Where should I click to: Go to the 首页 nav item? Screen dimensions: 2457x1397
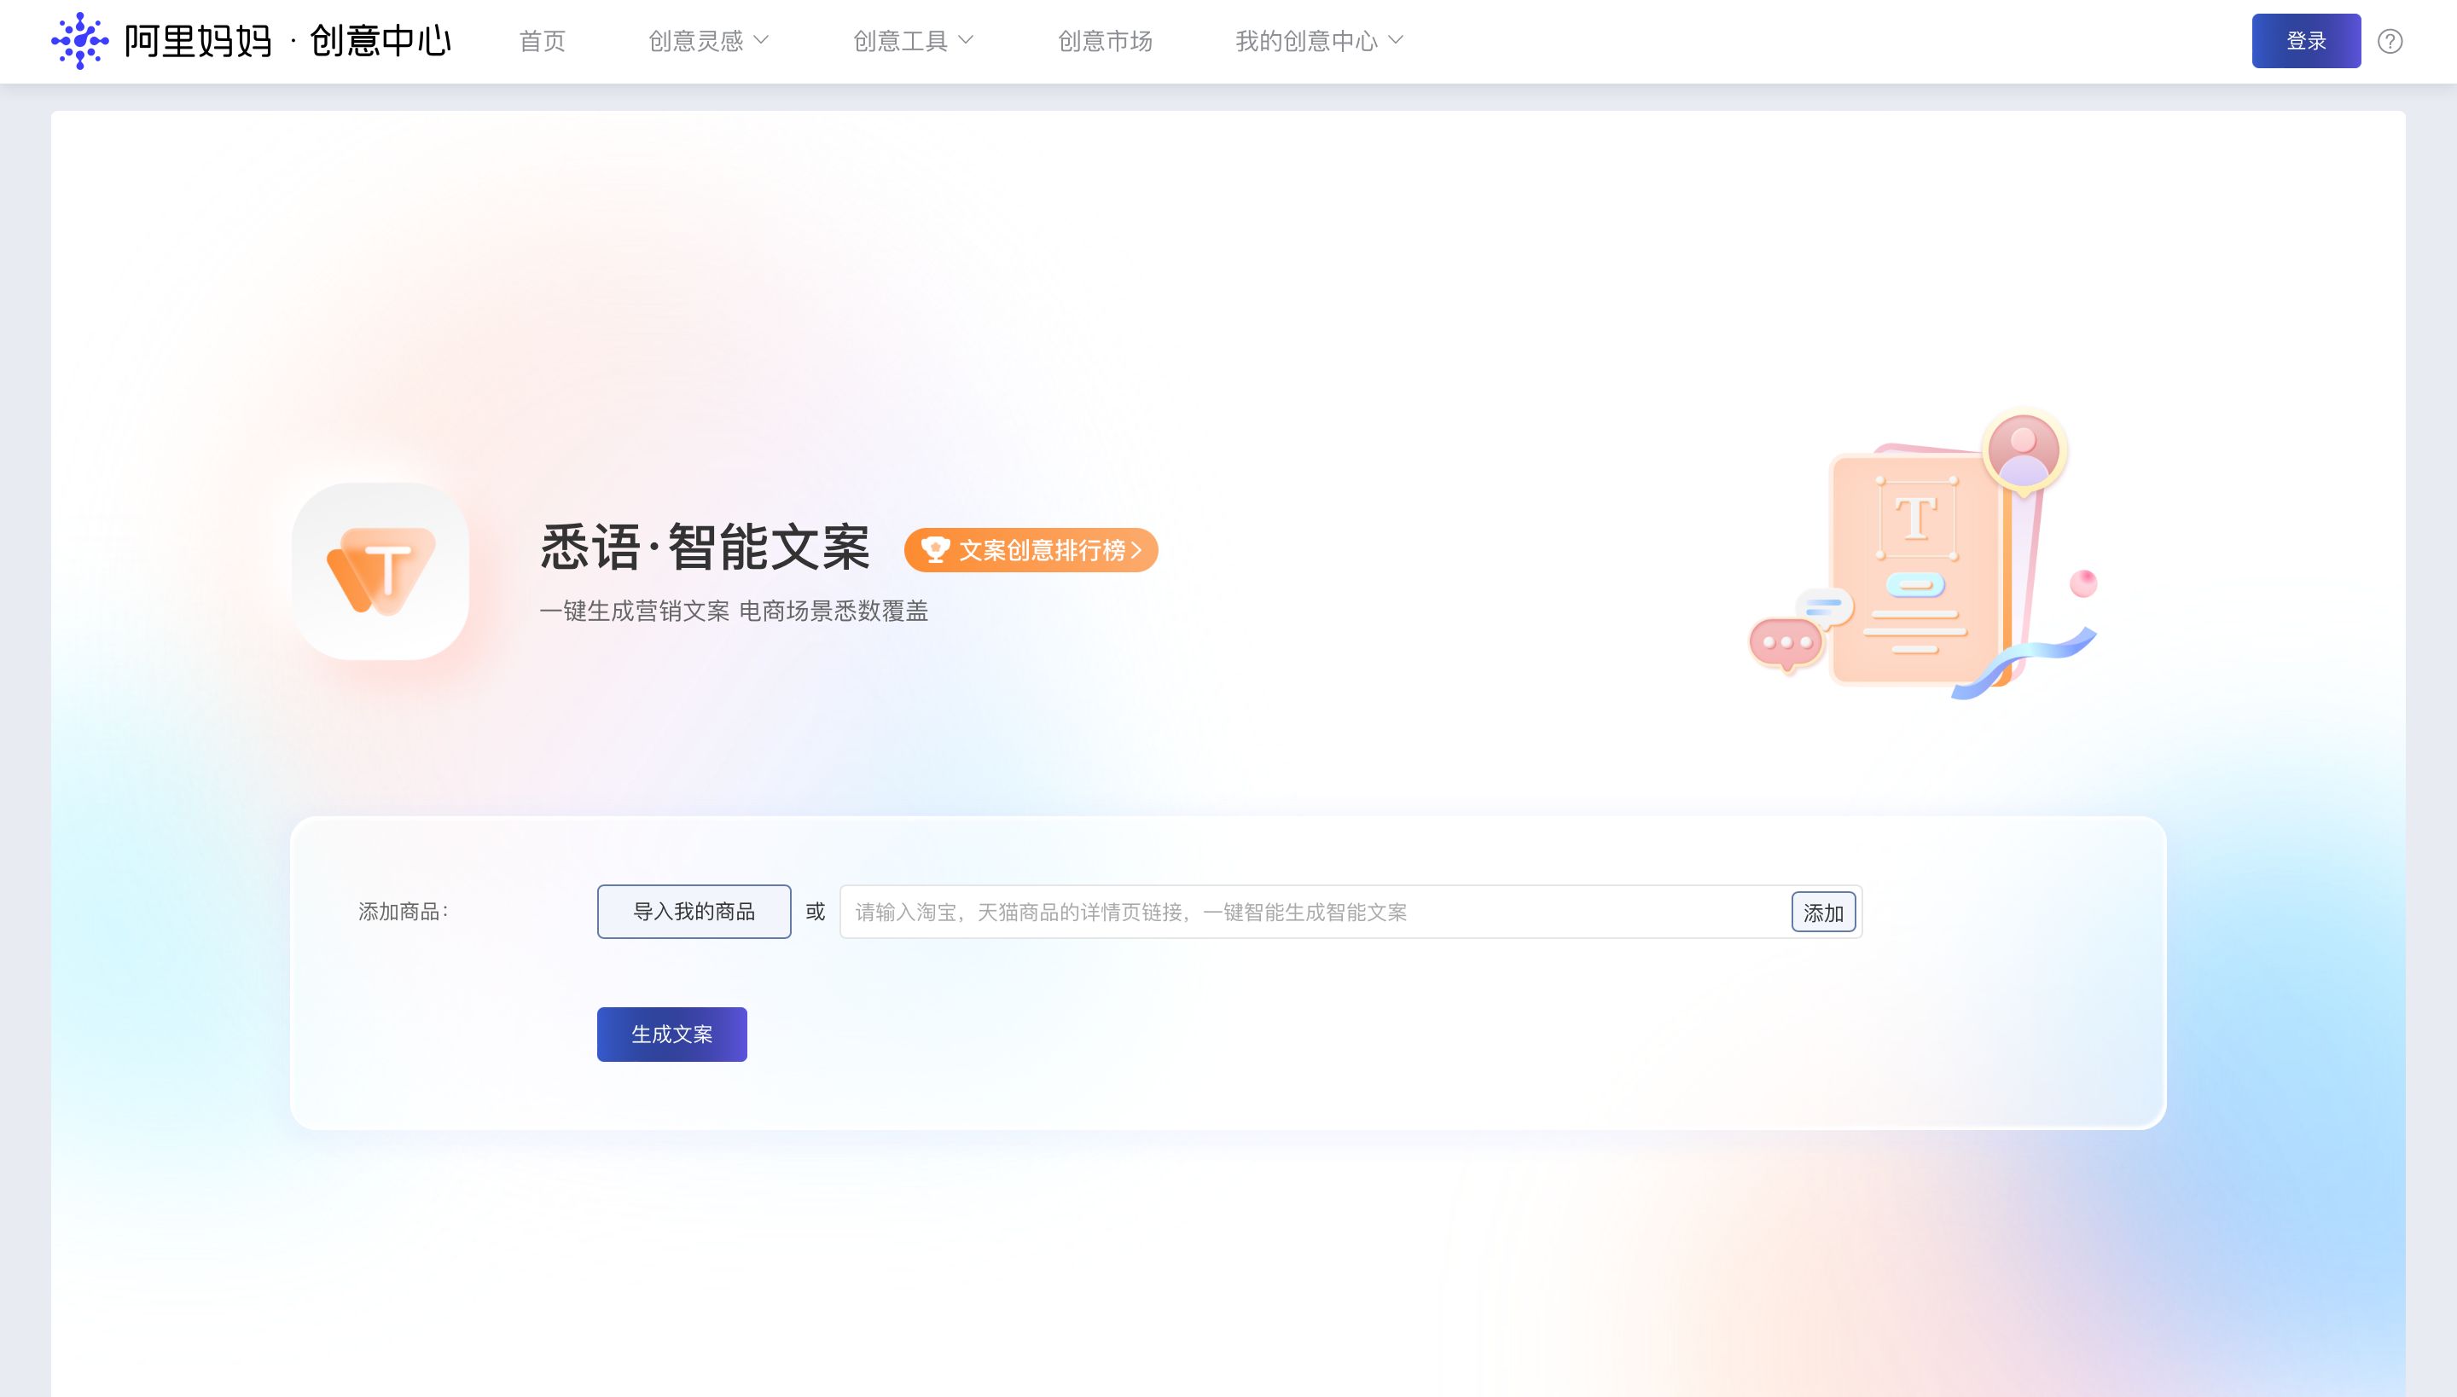coord(543,40)
